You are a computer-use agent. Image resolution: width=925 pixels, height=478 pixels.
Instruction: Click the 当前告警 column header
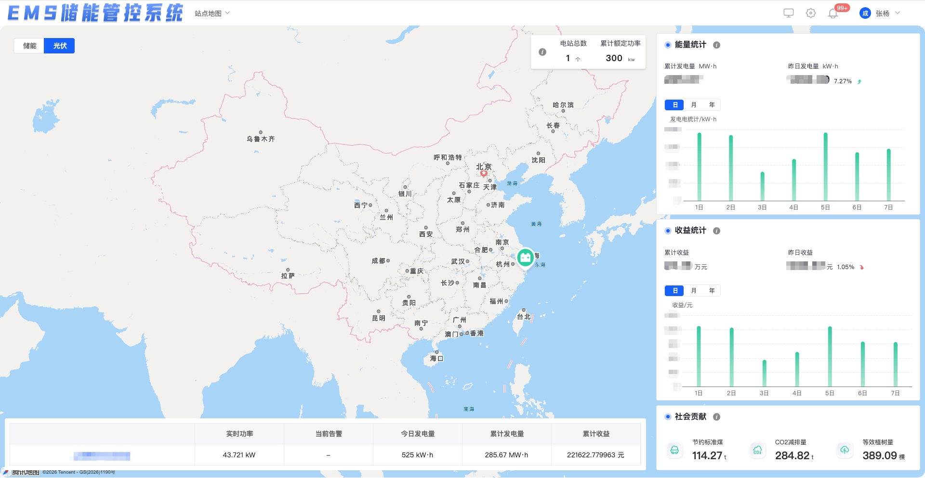[329, 434]
